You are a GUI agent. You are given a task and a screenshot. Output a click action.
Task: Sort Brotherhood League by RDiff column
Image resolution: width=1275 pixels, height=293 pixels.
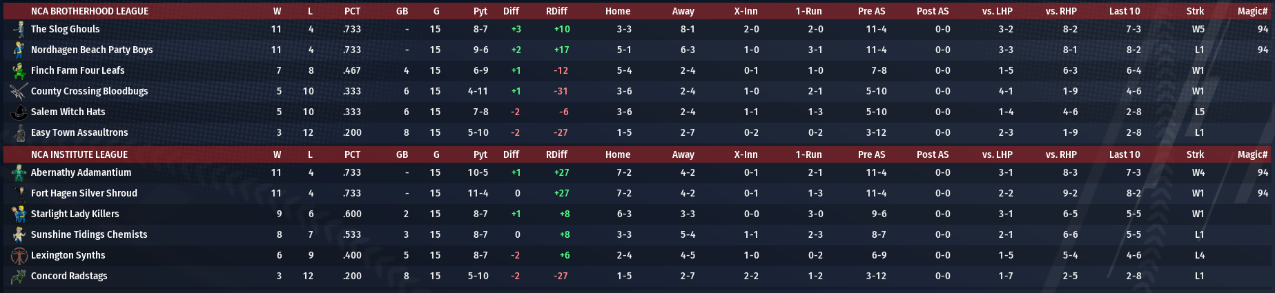coord(556,11)
